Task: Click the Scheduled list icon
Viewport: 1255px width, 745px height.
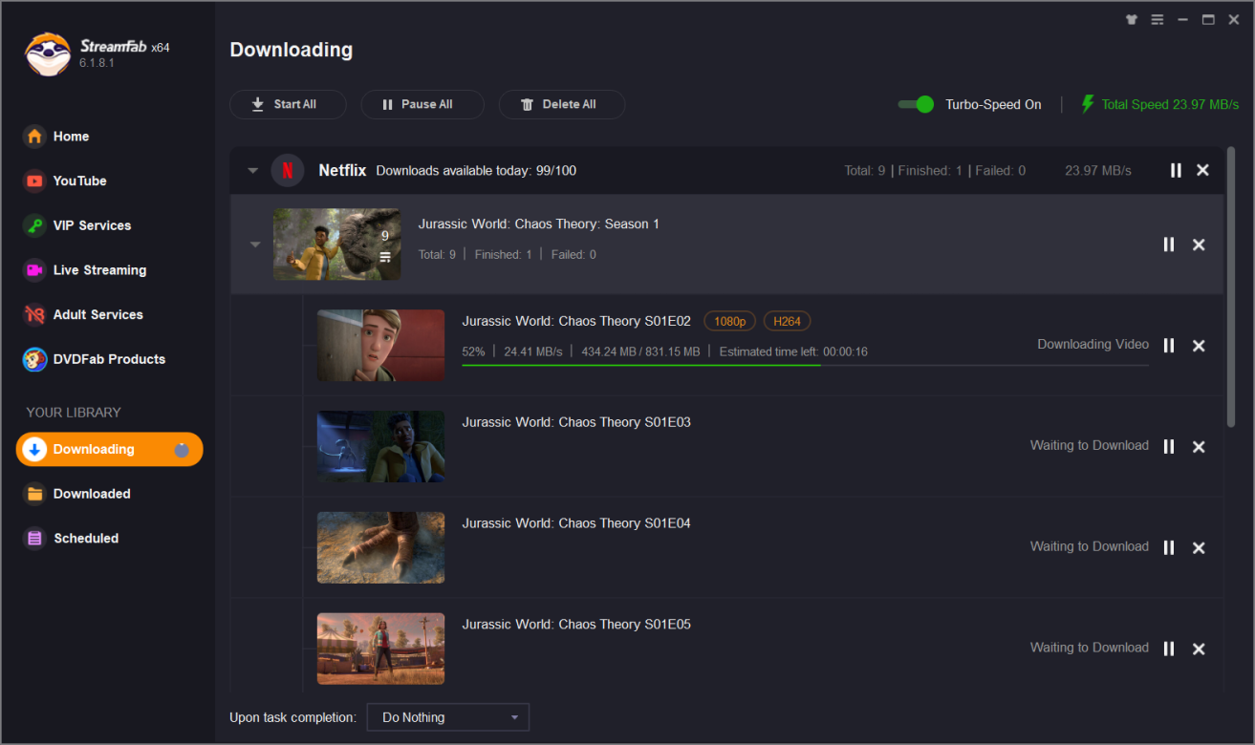Action: [x=34, y=539]
